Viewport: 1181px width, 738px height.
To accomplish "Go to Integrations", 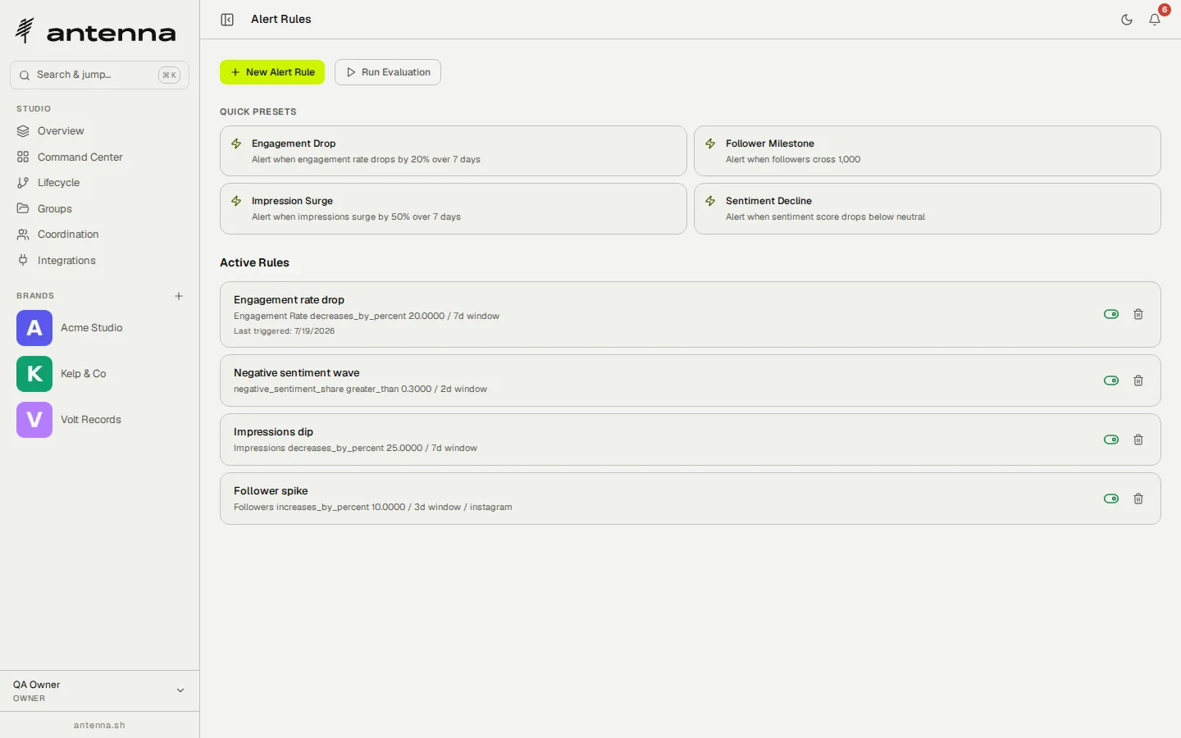I will tap(99, 260).
